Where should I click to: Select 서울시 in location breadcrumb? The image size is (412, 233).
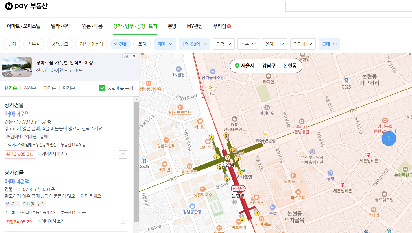[245, 66]
